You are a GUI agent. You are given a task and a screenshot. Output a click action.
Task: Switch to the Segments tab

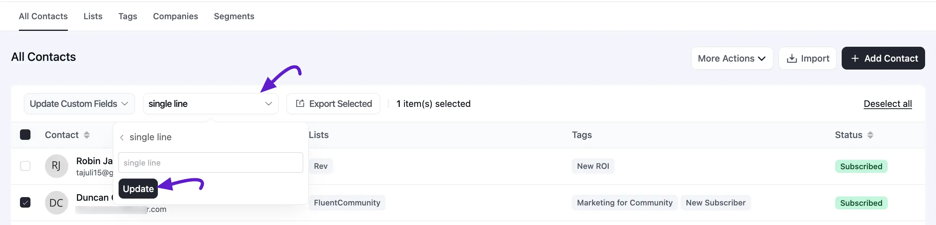[234, 16]
